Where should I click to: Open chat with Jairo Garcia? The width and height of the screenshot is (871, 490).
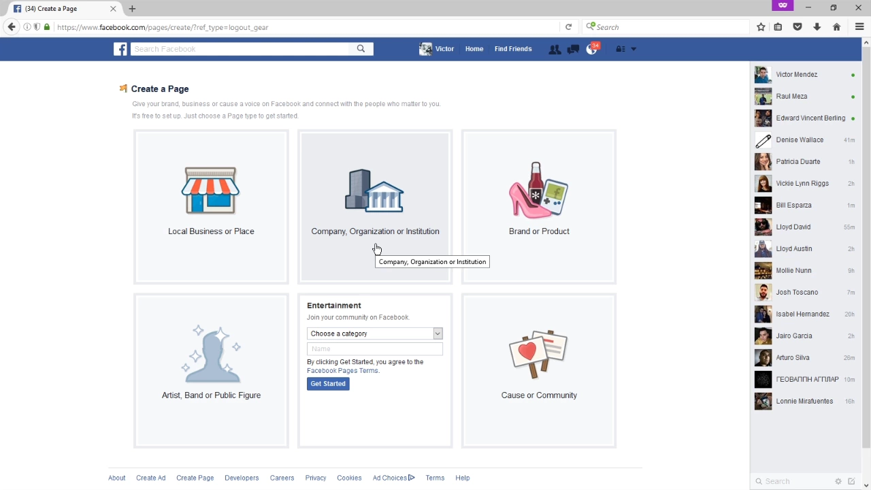(806, 336)
